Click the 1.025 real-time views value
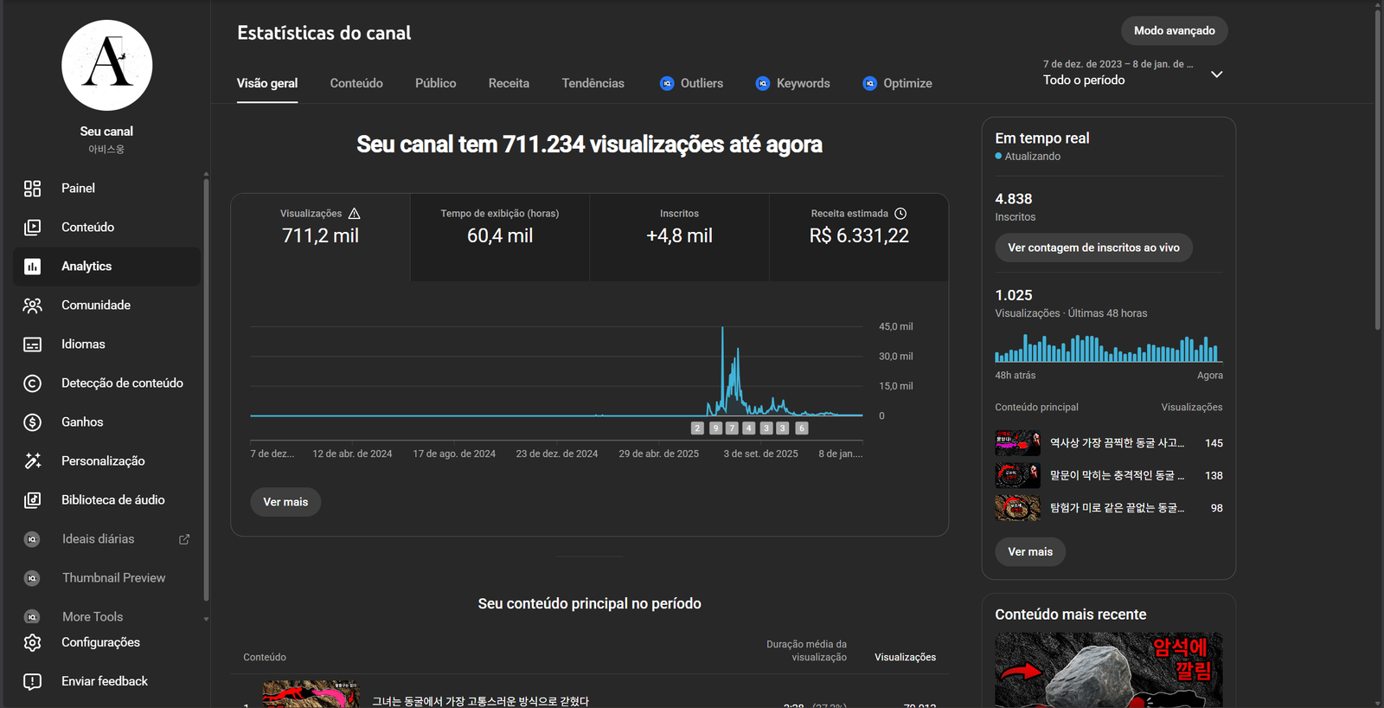 point(1014,295)
